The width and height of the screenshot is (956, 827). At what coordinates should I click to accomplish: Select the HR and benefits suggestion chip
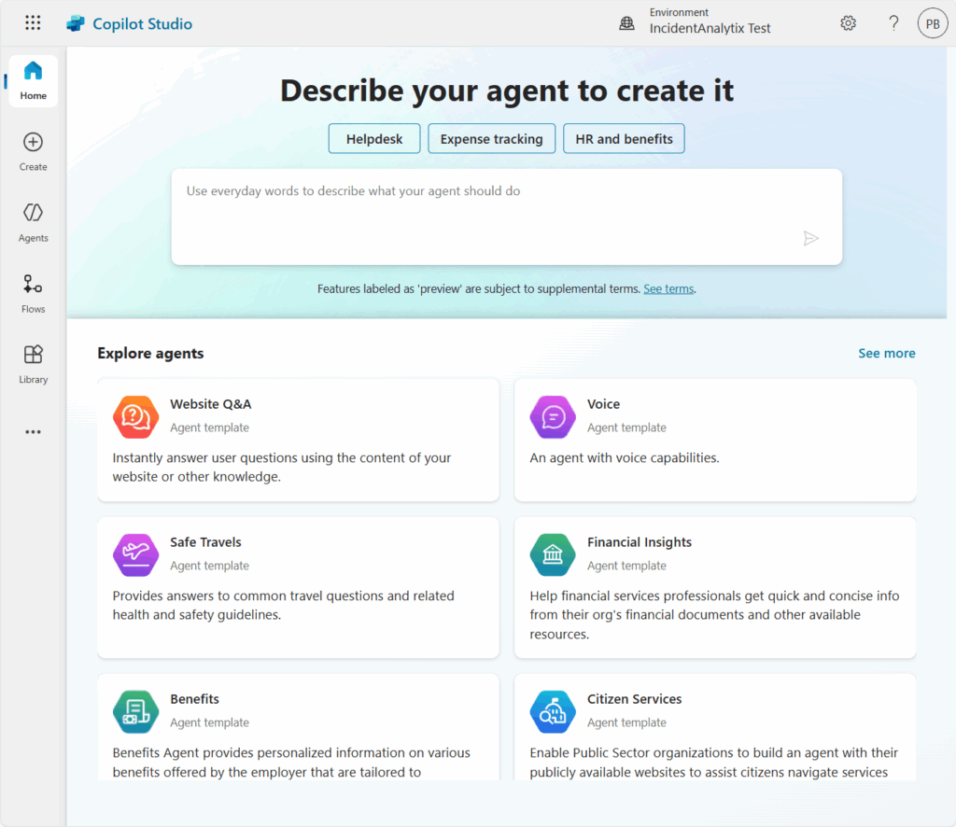tap(624, 139)
